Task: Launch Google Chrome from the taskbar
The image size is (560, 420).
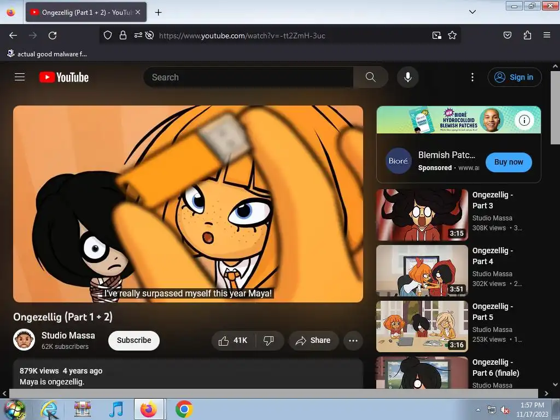Action: [184, 409]
